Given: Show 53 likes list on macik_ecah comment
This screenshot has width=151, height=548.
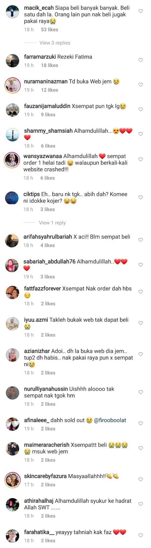Looking at the screenshot, I should pyautogui.click(x=50, y=30).
